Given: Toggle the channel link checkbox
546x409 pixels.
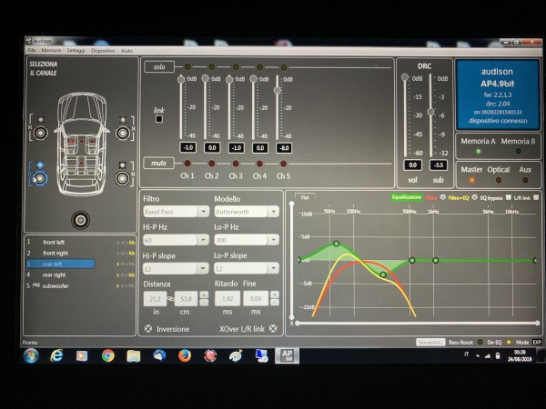Looking at the screenshot, I should click(159, 119).
